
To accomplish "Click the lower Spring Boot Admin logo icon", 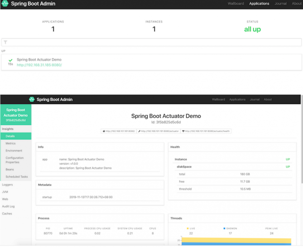I will 32,100.
